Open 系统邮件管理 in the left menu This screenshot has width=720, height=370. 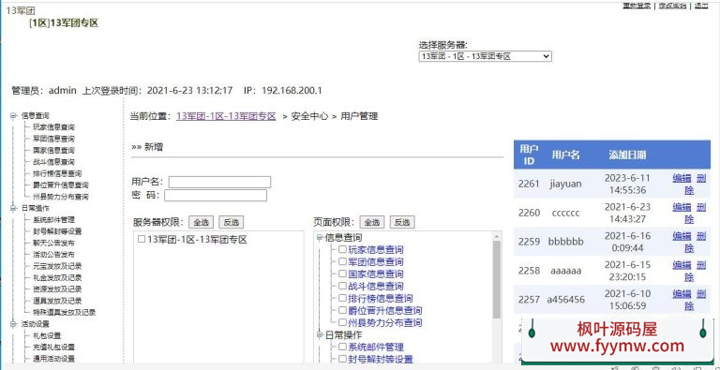(x=53, y=220)
